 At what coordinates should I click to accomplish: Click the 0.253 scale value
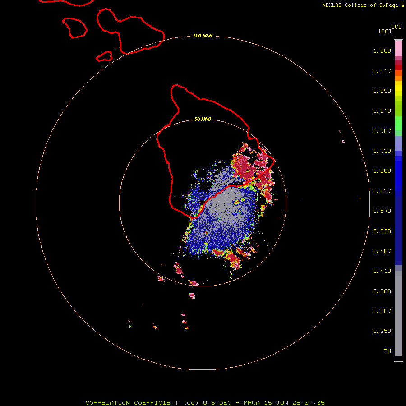(x=382, y=331)
